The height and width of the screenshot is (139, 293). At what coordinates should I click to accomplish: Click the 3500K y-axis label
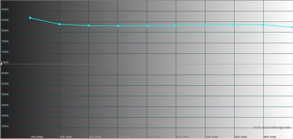click(x=5, y=126)
